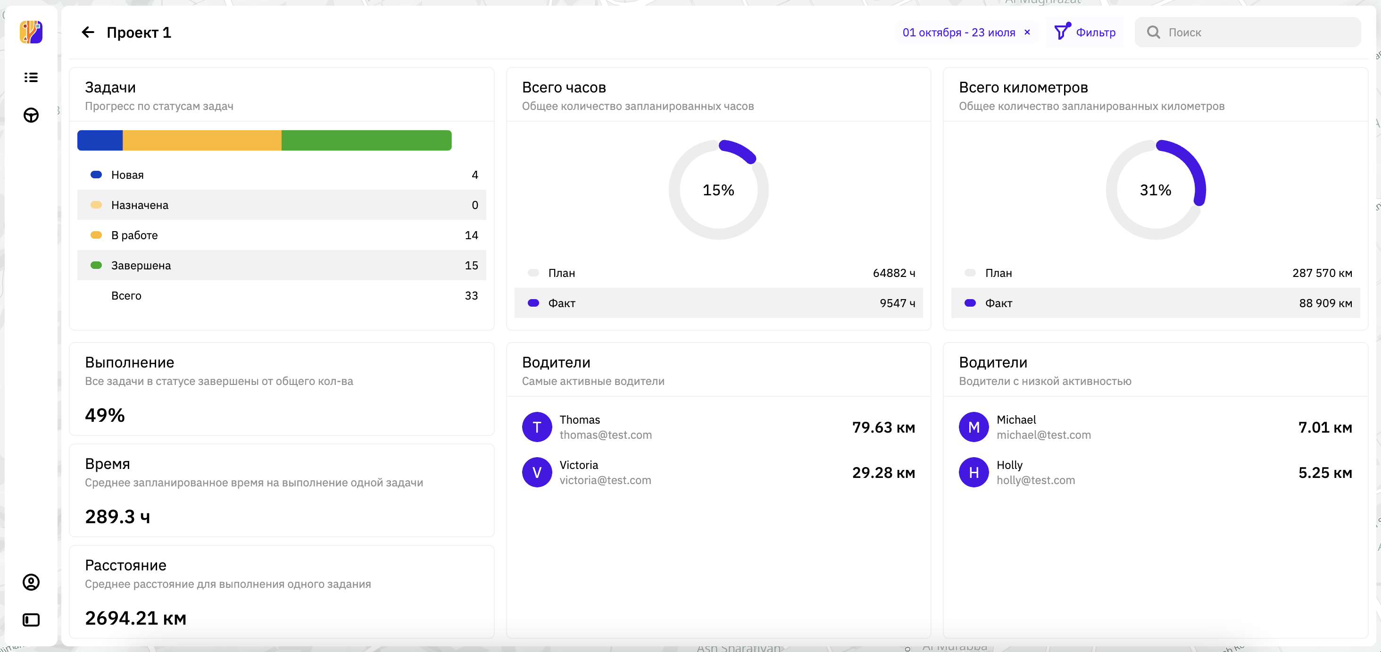Click the app logo icon
The height and width of the screenshot is (652, 1381).
31,32
